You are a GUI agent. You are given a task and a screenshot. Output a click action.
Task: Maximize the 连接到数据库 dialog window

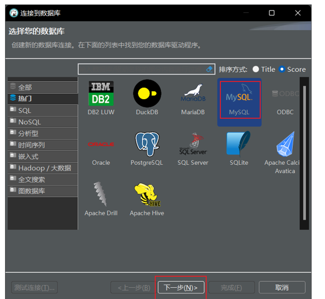[x=272, y=13]
